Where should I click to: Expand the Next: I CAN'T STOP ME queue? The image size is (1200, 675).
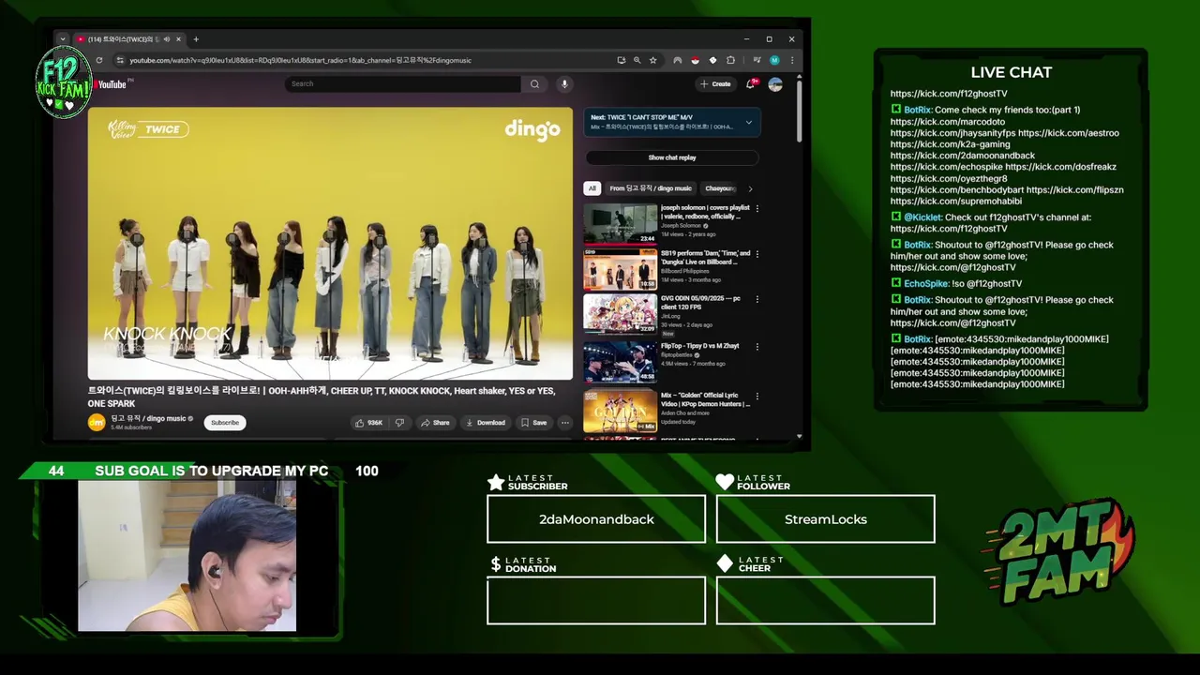[748, 122]
